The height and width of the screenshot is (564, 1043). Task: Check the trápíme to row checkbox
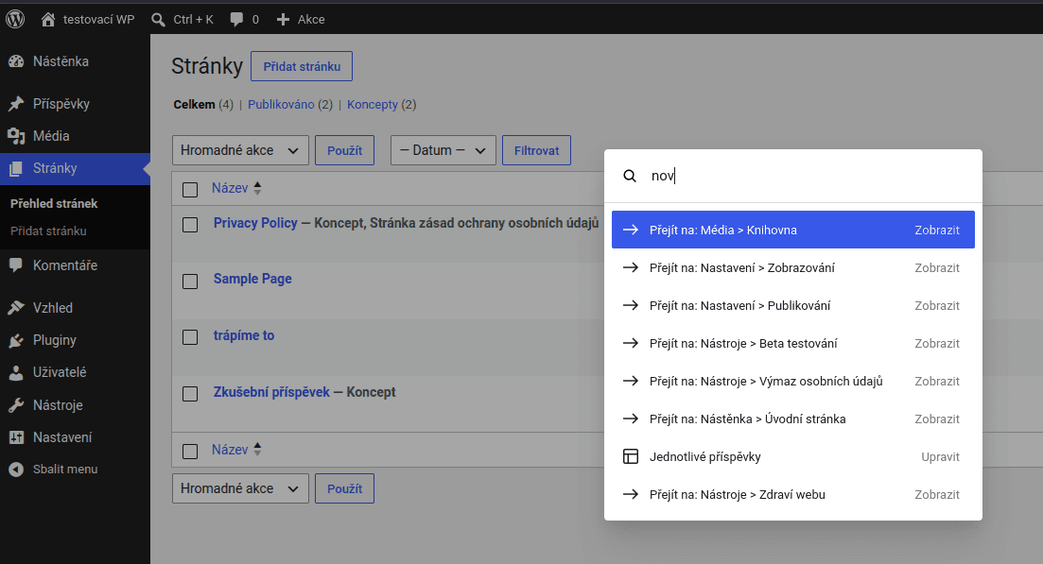click(x=190, y=337)
